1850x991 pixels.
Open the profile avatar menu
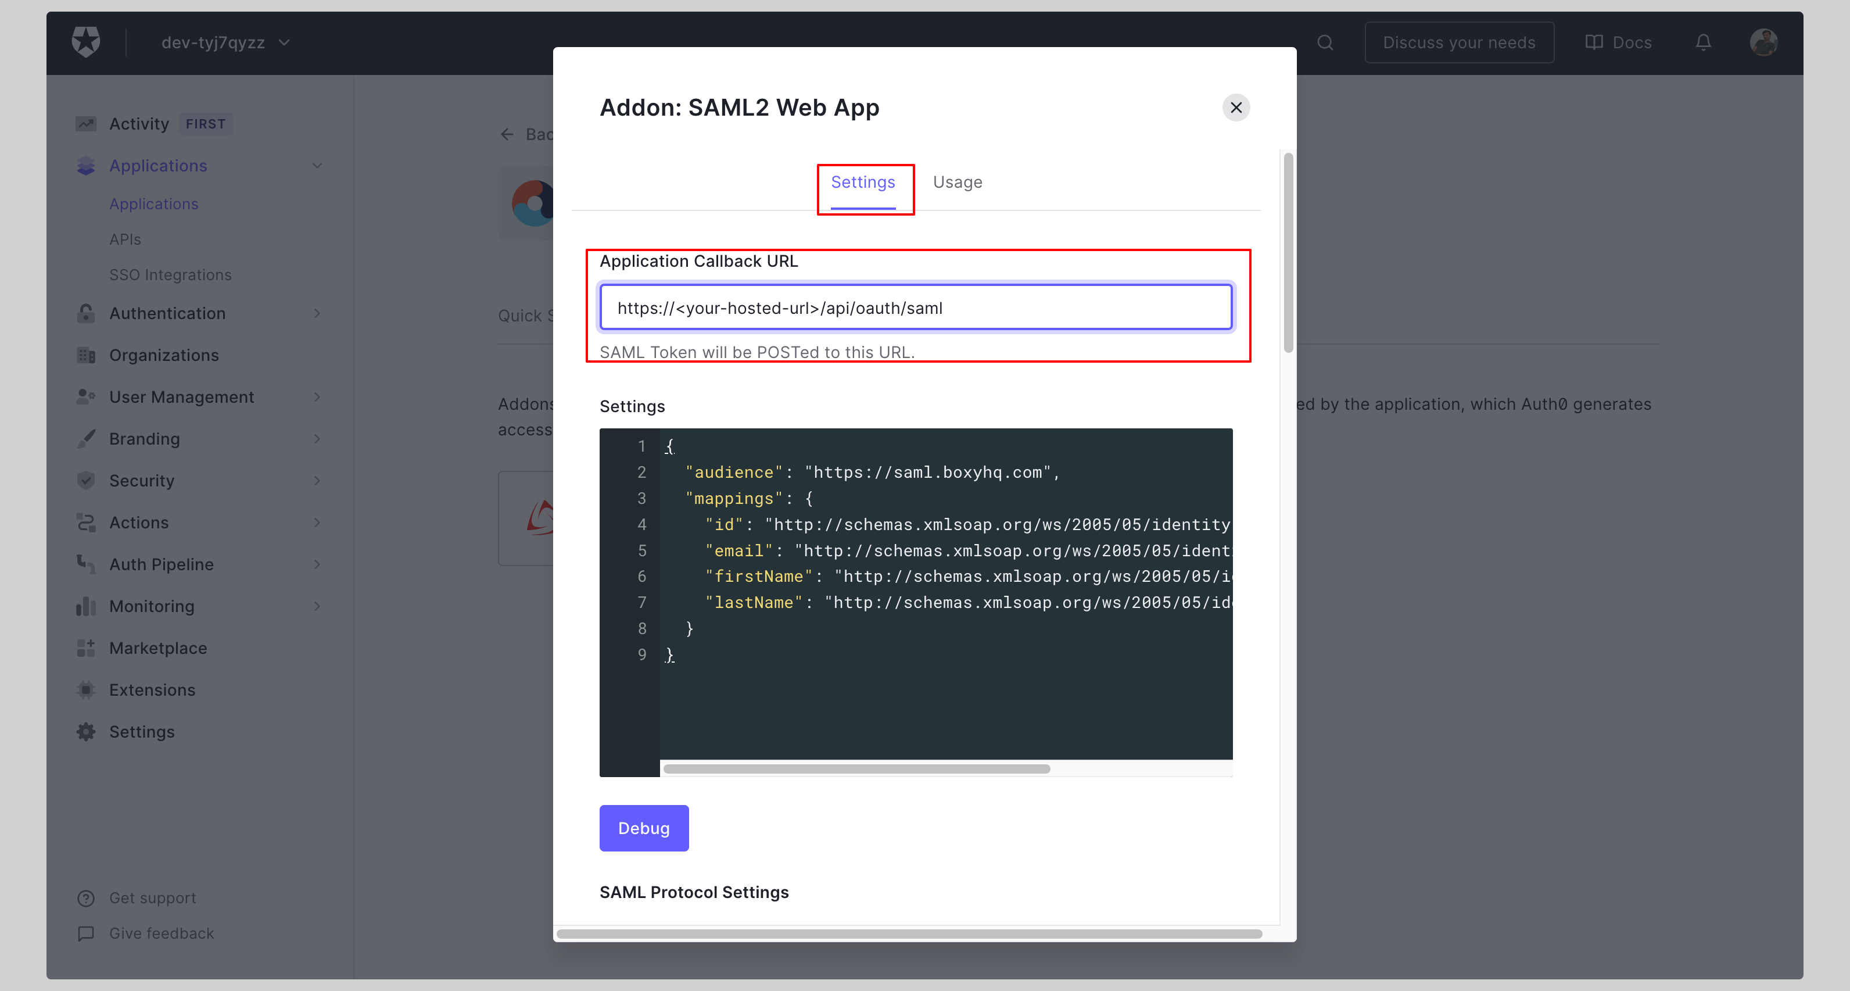point(1764,42)
